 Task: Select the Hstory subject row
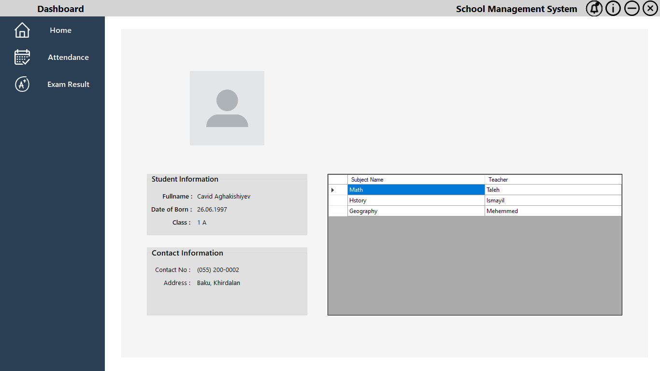[x=416, y=200]
